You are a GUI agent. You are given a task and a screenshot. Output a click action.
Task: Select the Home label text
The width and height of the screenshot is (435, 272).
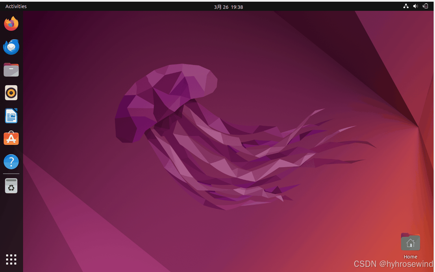point(410,257)
